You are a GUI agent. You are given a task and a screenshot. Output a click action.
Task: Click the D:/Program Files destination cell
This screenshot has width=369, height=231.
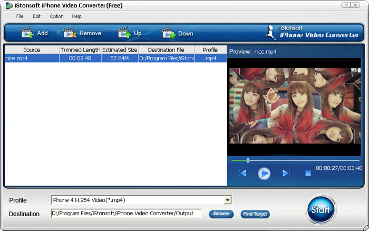(167, 58)
